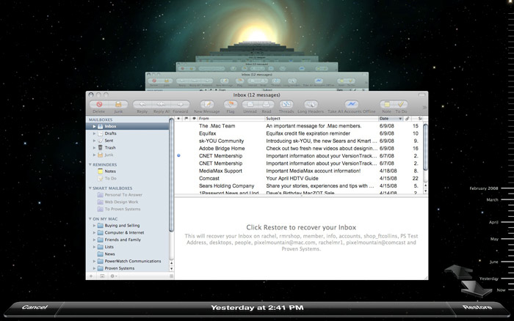514x321 pixels.
Task: Select the MediaMax Support message
Action: [x=299, y=171]
